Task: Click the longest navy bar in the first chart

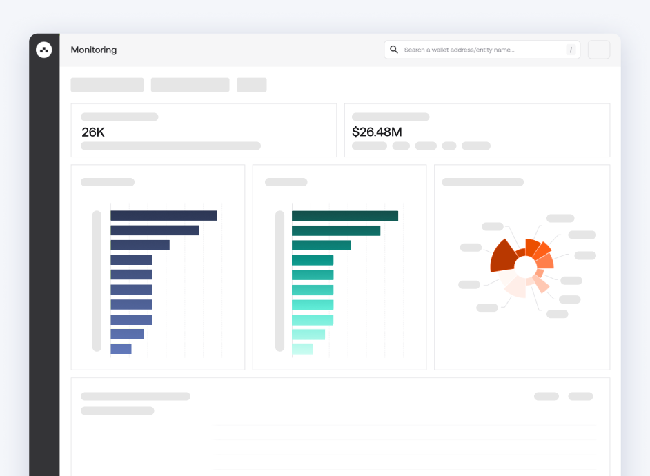Action: (x=164, y=216)
